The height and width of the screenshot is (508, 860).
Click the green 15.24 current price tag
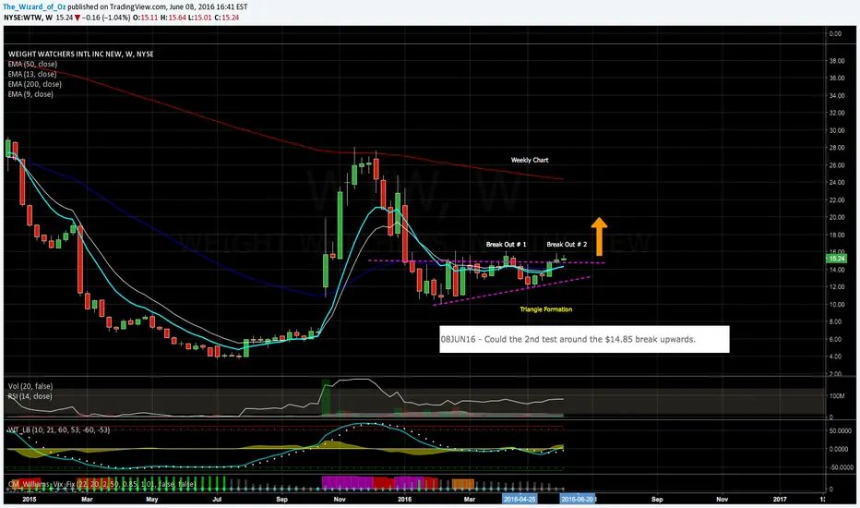click(x=836, y=258)
